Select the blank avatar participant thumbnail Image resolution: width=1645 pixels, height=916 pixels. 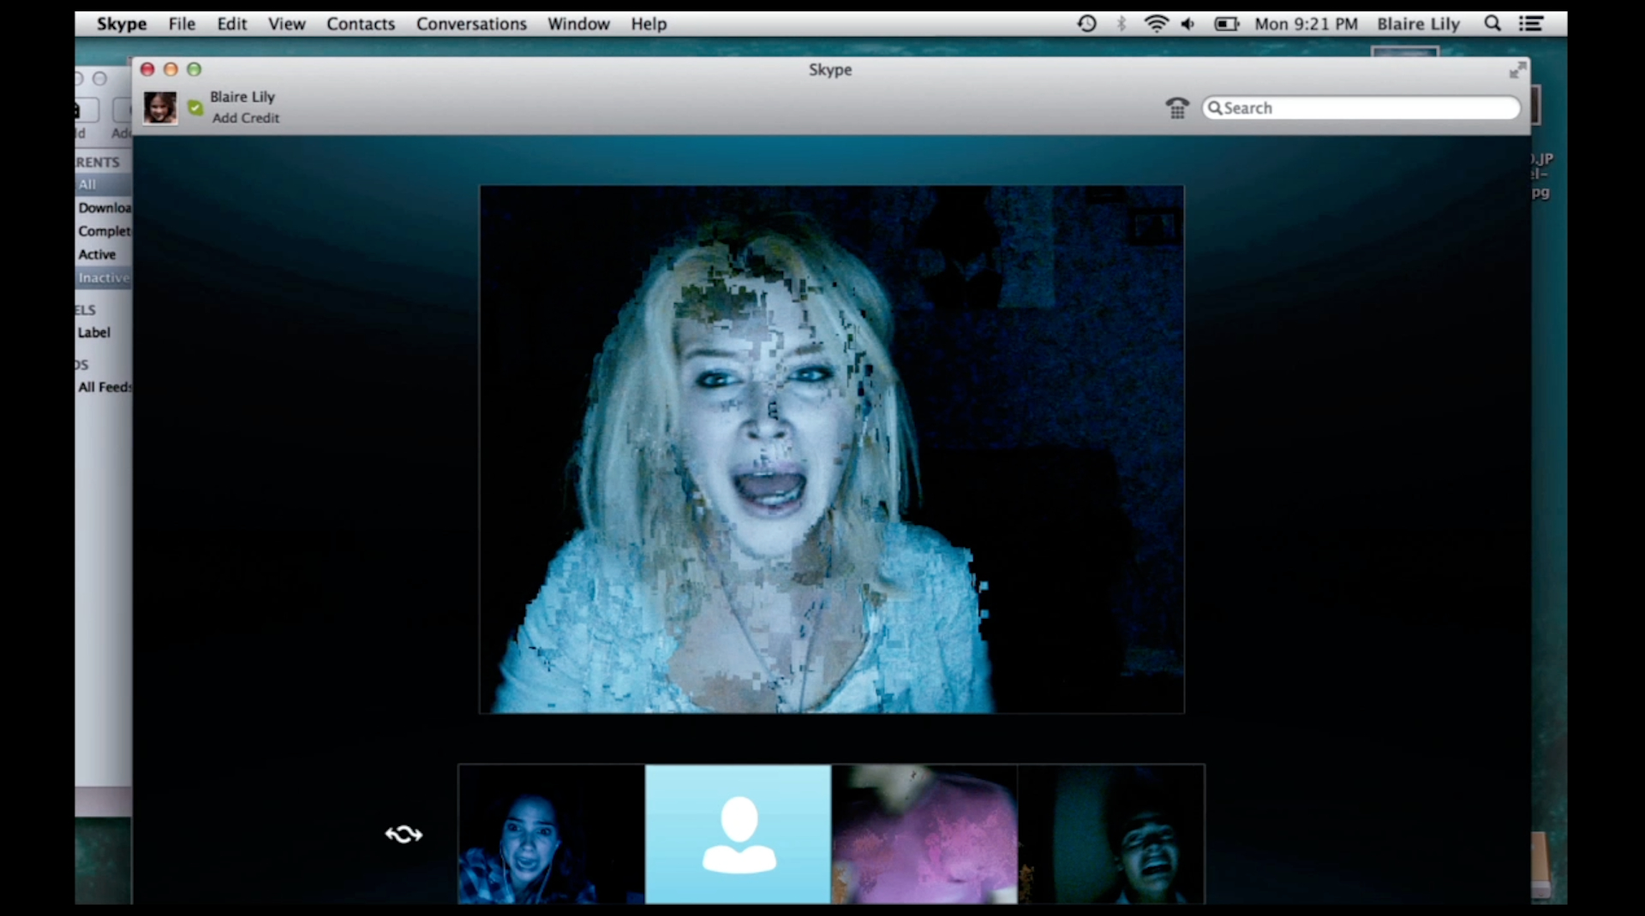click(738, 835)
